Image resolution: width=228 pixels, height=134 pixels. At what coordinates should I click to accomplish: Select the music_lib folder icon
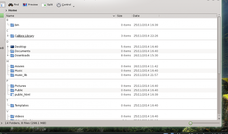tap(12, 75)
